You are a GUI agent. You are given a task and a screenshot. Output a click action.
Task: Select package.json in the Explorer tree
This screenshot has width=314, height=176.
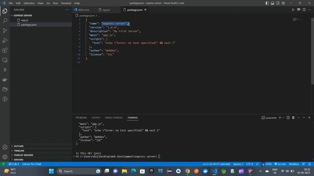pos(41,25)
